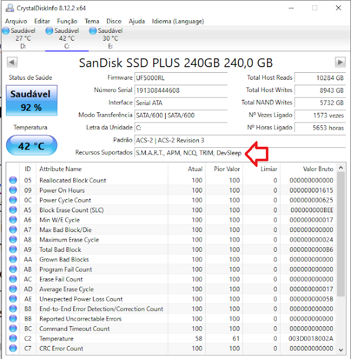Click the next disk arrow button

click(x=340, y=62)
